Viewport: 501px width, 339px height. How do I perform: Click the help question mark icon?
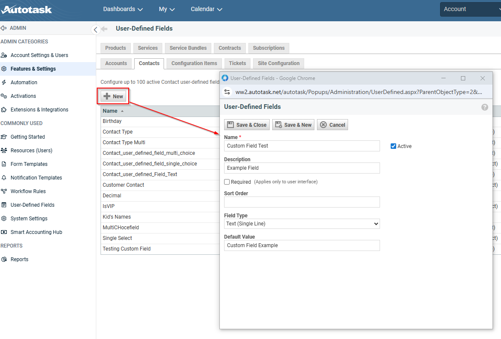click(485, 107)
